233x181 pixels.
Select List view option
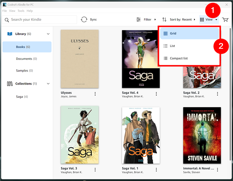coord(189,46)
